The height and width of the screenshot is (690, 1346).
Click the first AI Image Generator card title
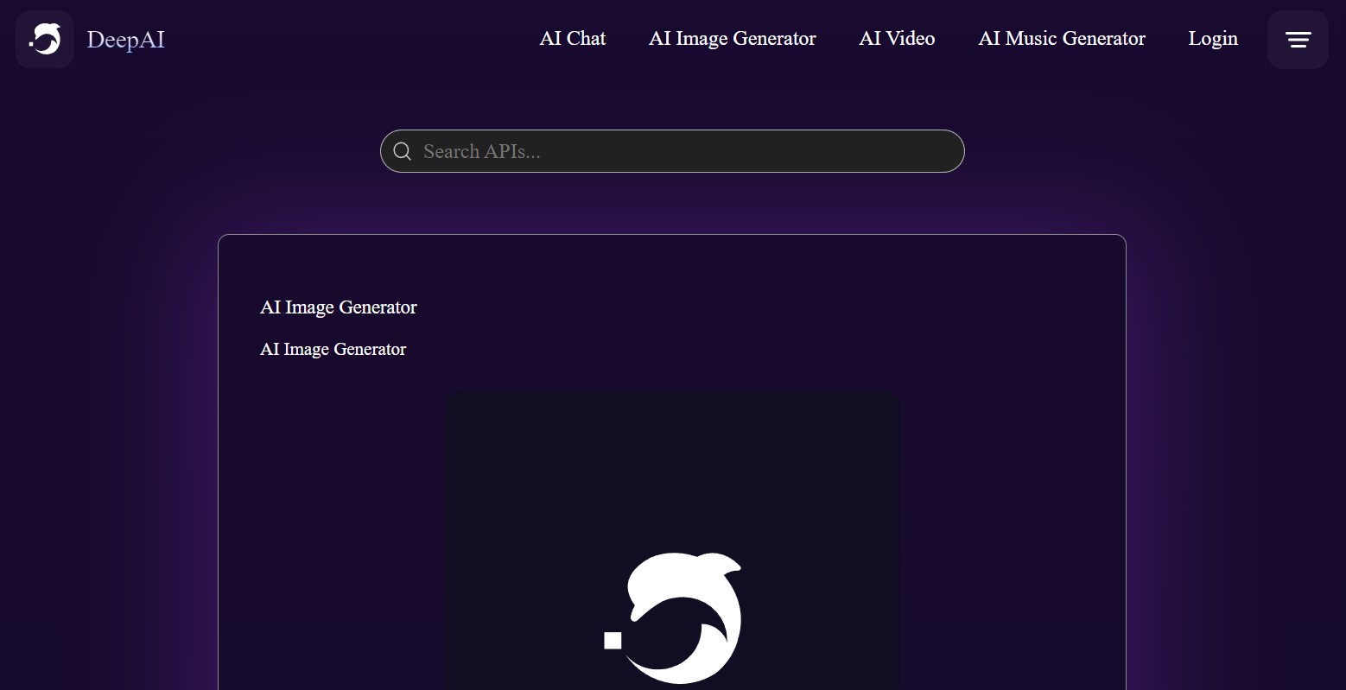coord(339,307)
